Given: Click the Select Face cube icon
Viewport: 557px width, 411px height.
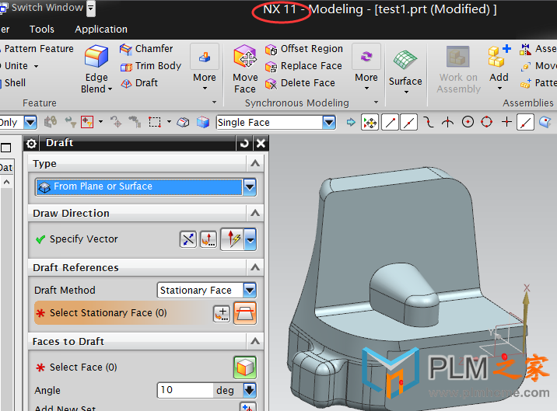Looking at the screenshot, I should click(x=245, y=367).
